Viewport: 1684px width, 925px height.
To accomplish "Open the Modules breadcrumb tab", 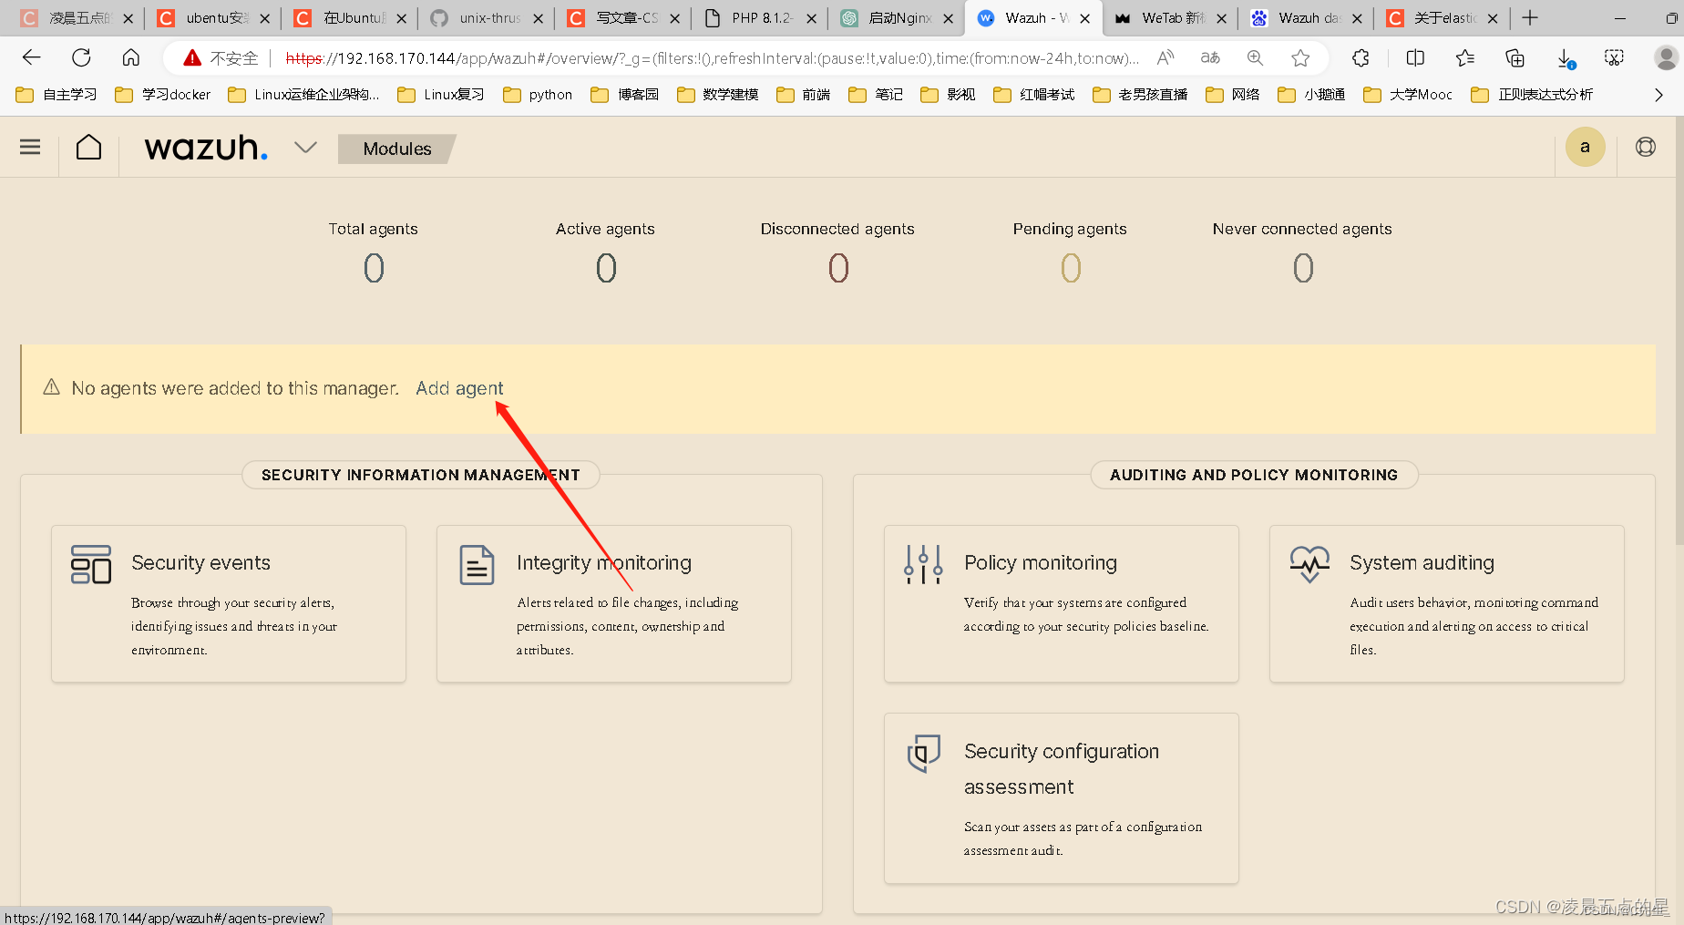I will coord(396,149).
